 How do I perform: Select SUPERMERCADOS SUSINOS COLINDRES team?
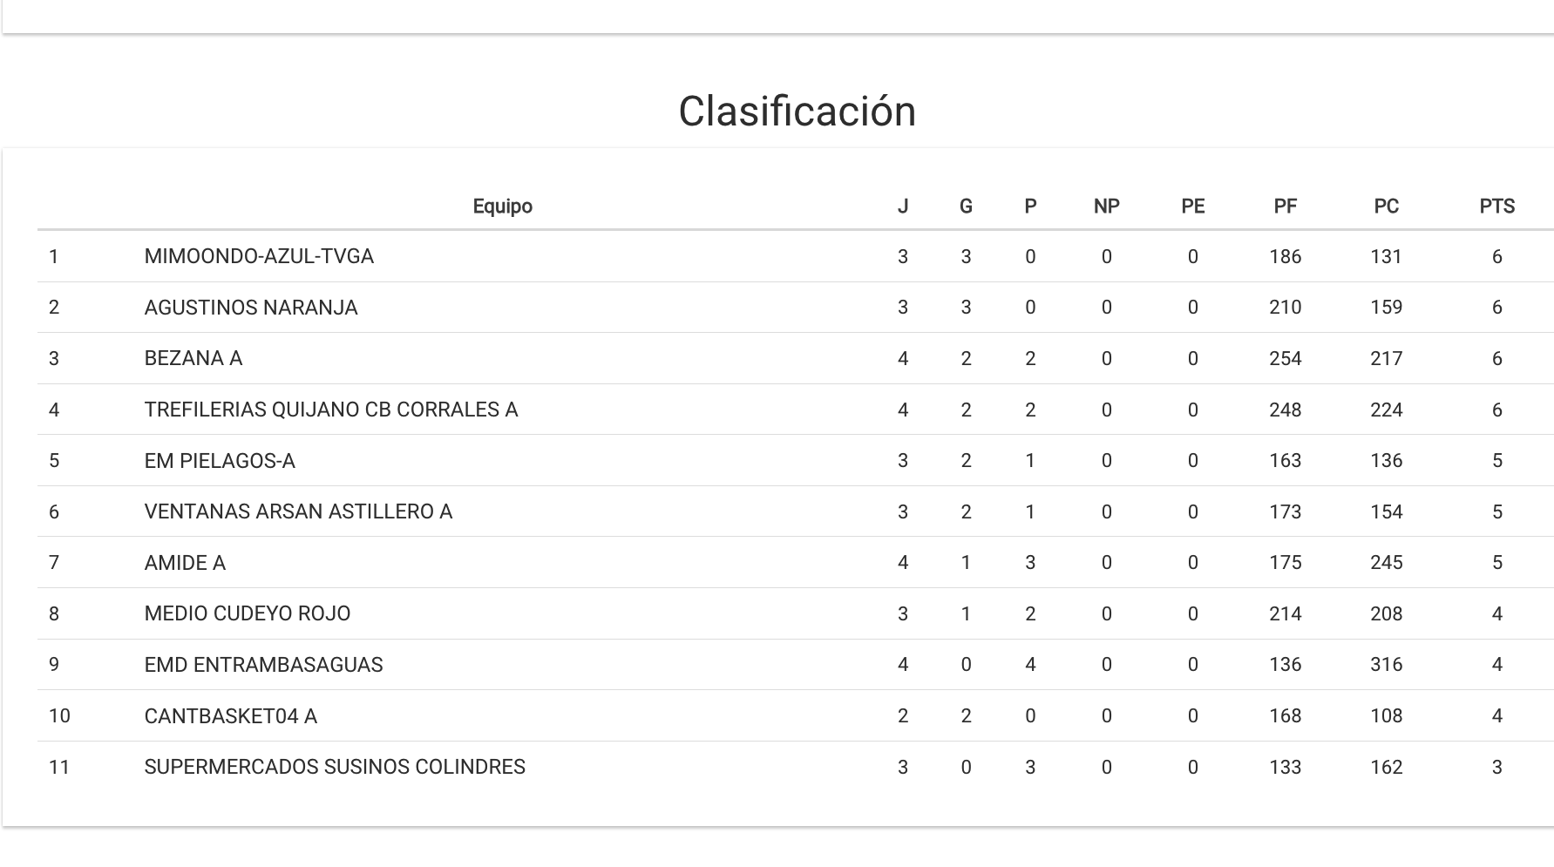335,767
